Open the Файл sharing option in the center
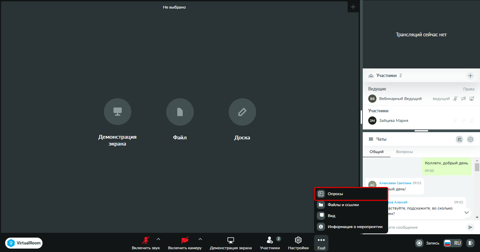 pos(180,112)
